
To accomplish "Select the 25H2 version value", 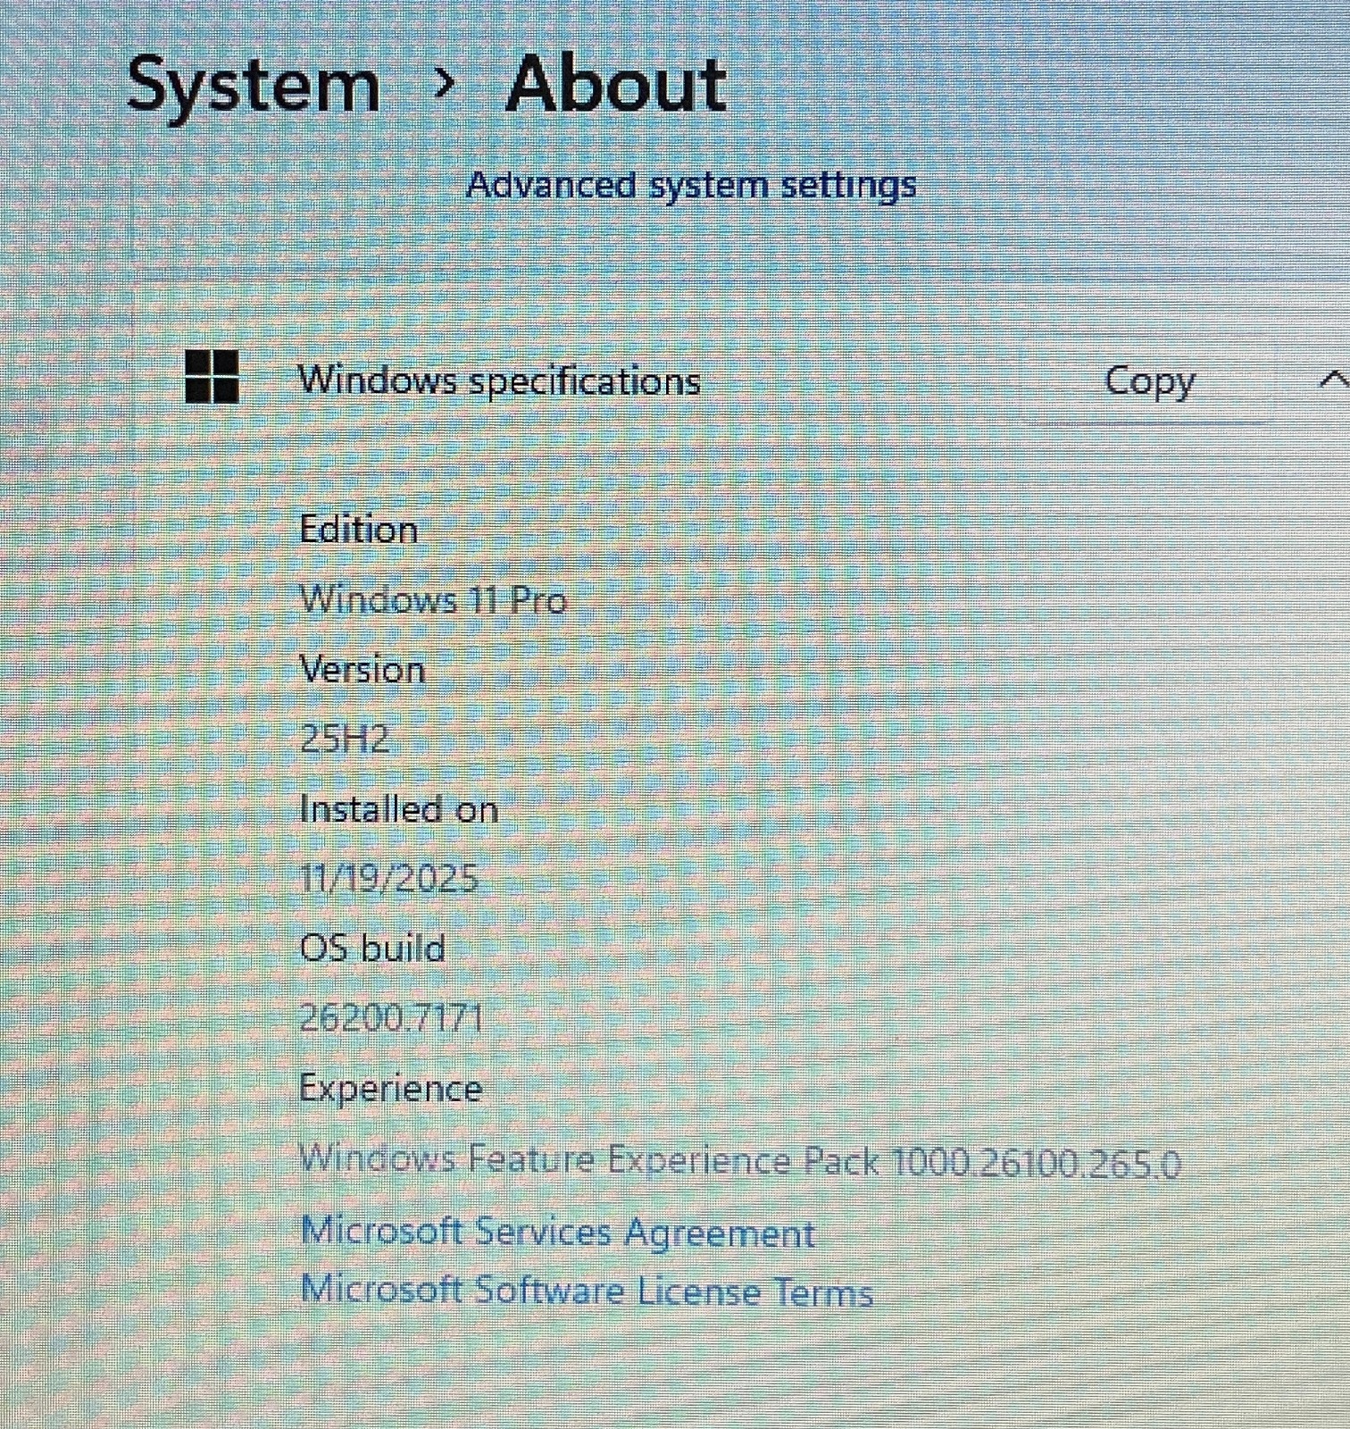I will click(344, 740).
